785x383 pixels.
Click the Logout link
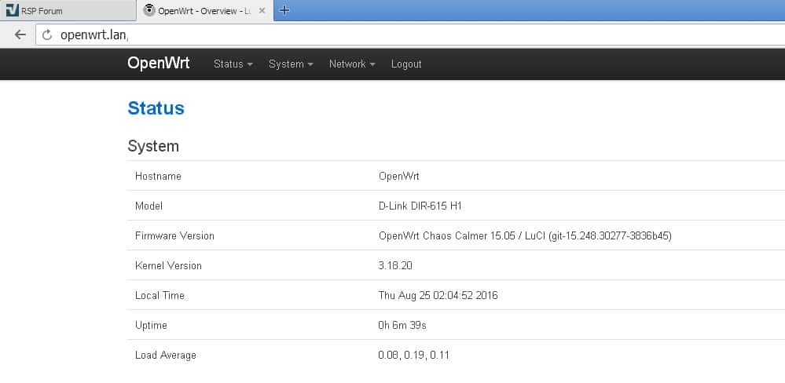406,64
